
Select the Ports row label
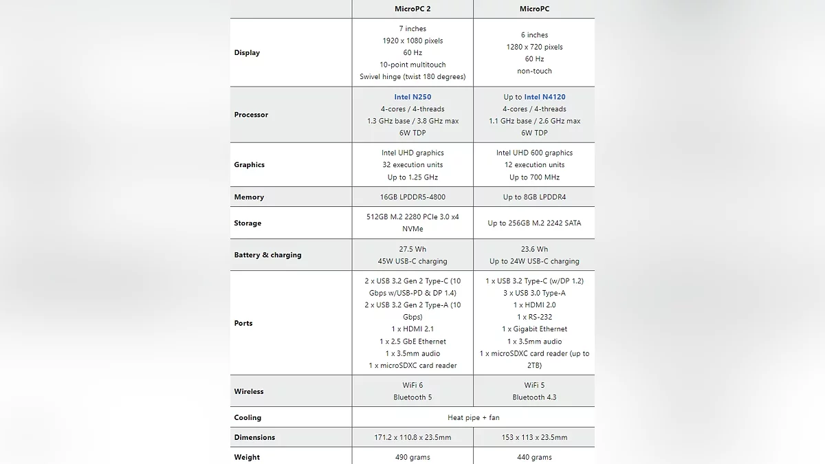click(x=243, y=323)
